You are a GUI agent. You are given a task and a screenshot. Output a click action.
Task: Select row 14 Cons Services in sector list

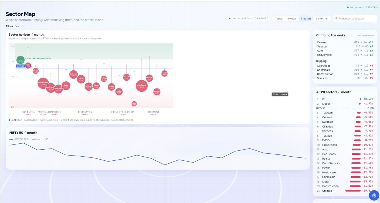pyautogui.click(x=345, y=163)
